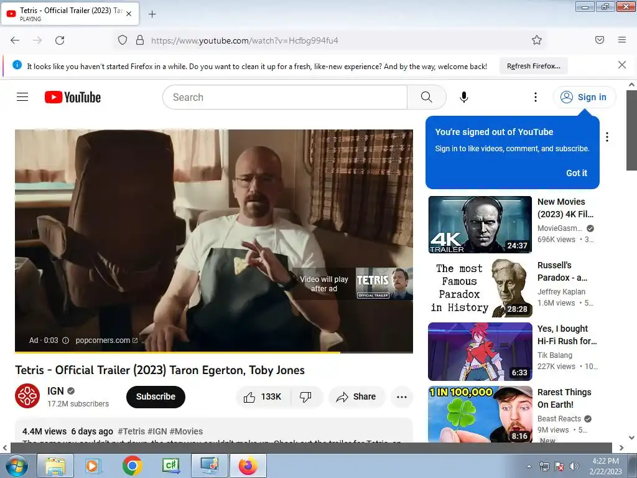Focus the YouTube search field
637x478 pixels.
pos(285,97)
